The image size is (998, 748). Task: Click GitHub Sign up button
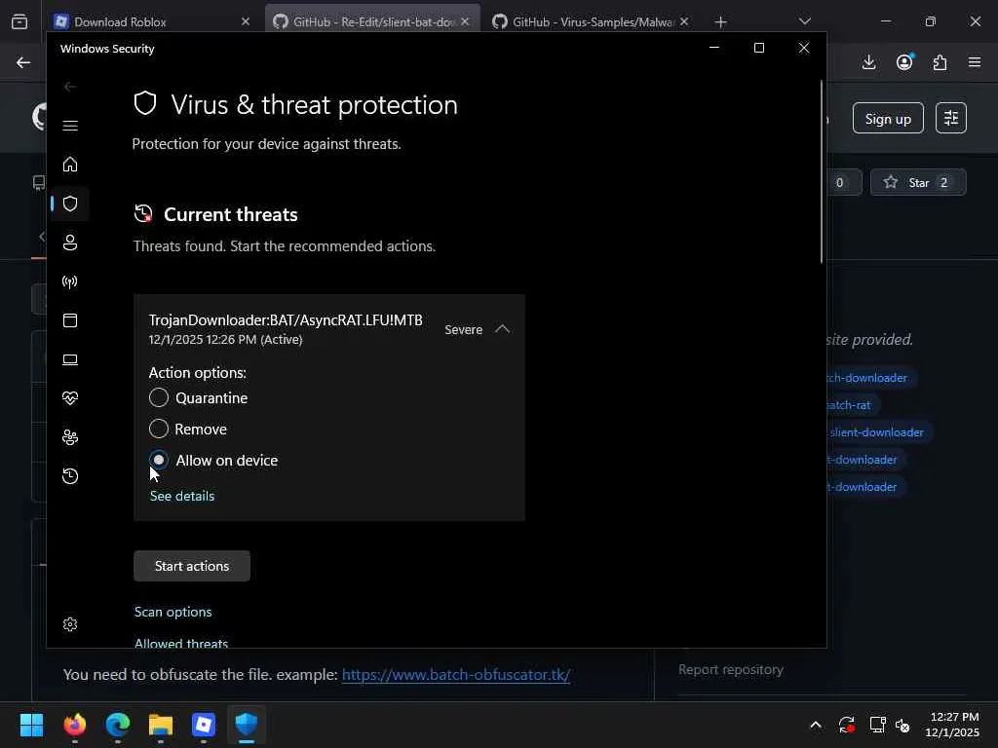(x=888, y=118)
